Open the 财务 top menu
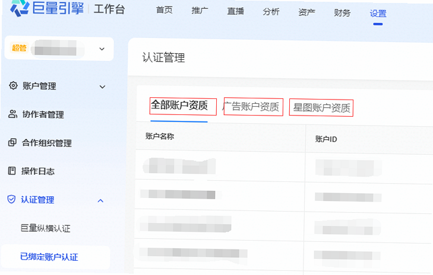This screenshot has height=275, width=433. click(x=343, y=12)
